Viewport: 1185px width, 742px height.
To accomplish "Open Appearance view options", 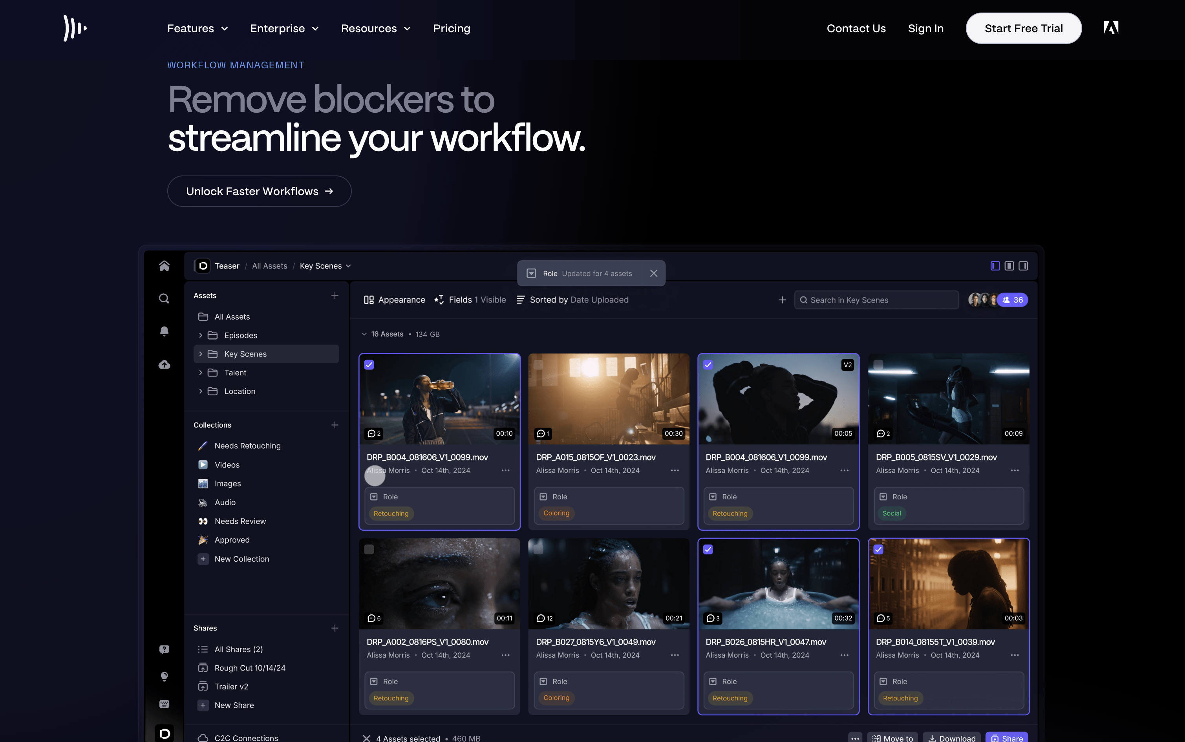I will 395,300.
